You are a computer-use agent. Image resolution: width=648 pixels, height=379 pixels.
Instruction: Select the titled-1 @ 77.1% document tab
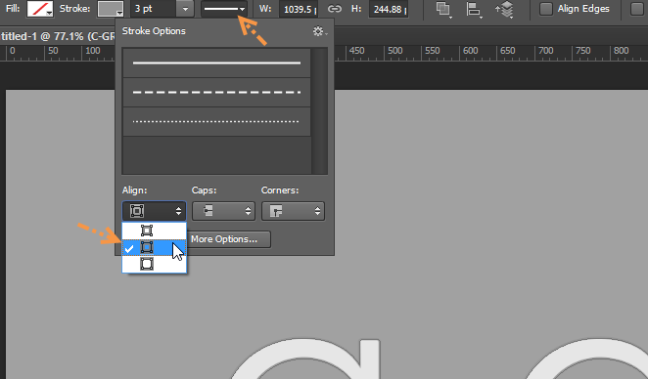pos(58,36)
